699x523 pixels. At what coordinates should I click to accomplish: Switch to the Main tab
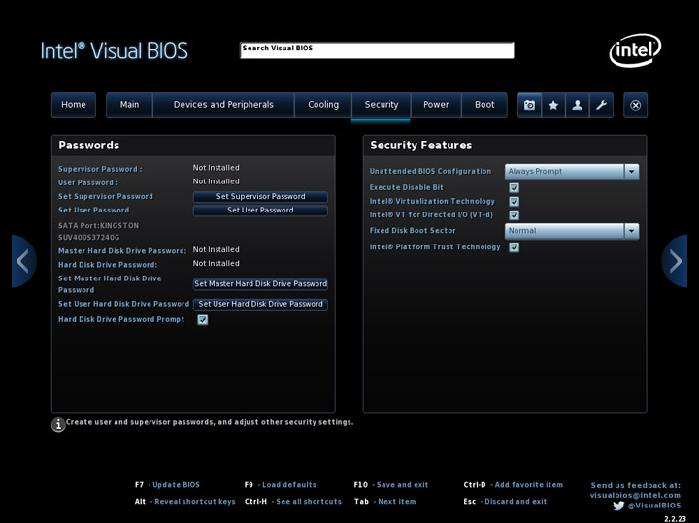tap(129, 105)
